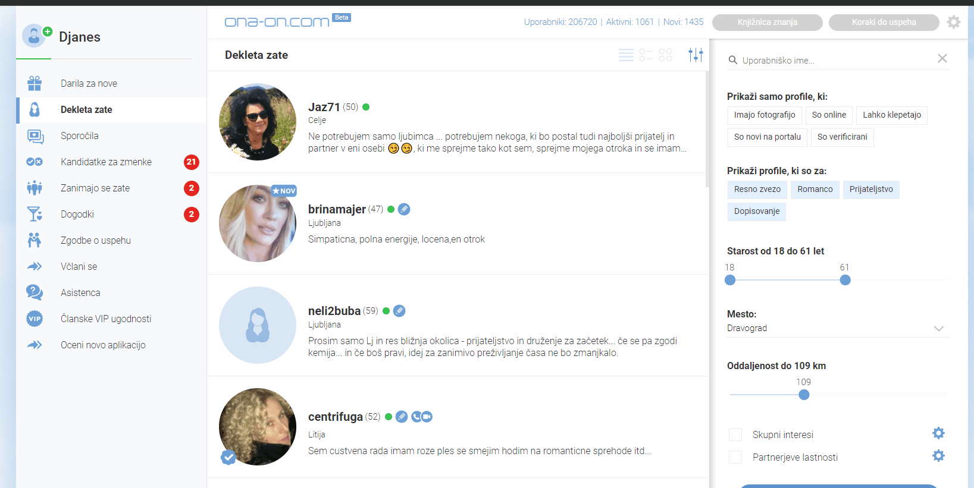Open settings gear in top bar
This screenshot has width=974, height=488.
point(954,22)
